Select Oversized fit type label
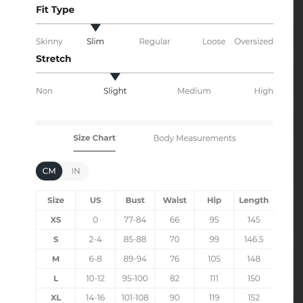Screen dimensions: 303x303 click(x=254, y=42)
